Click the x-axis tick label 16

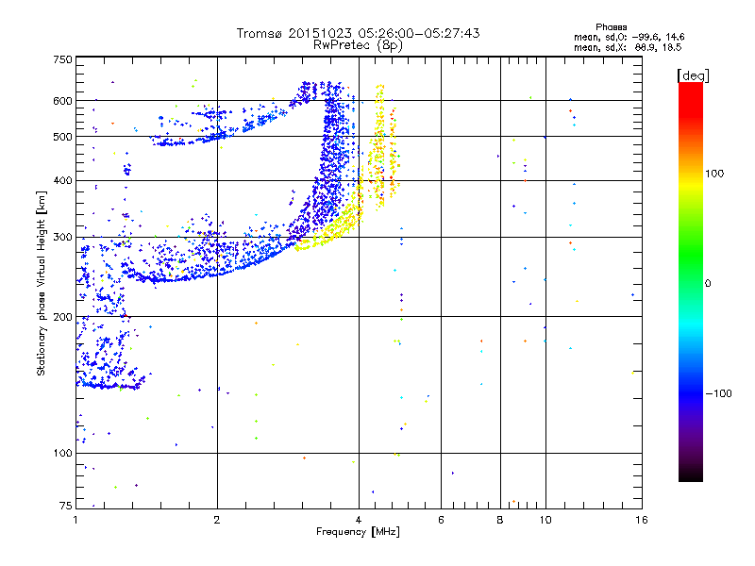pyautogui.click(x=642, y=520)
